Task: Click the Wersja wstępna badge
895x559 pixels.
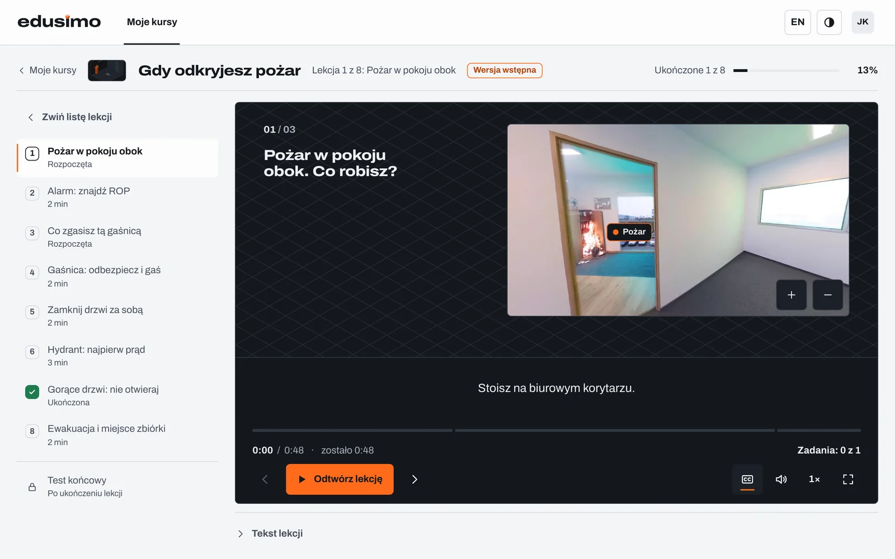Action: [505, 70]
